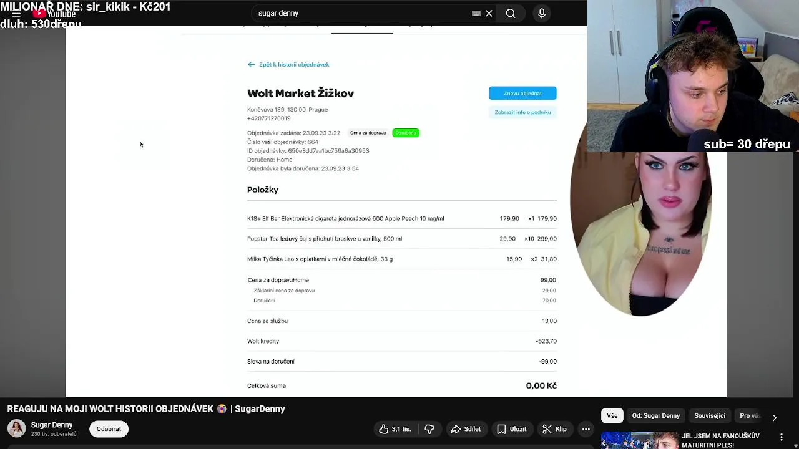Click the green Doručeno status badge
Image resolution: width=799 pixels, height=449 pixels.
[x=406, y=133]
